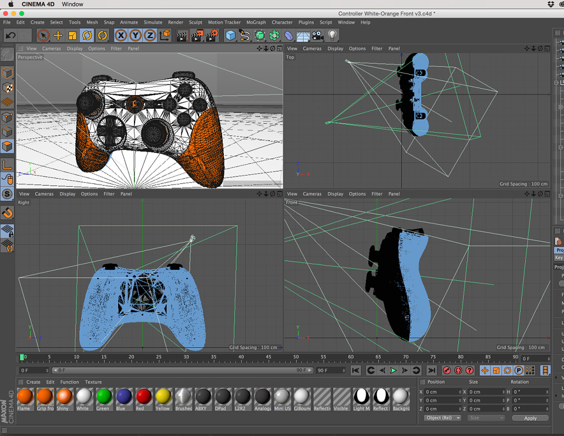Toggle the X axis lock
The image size is (564, 436).
point(121,35)
